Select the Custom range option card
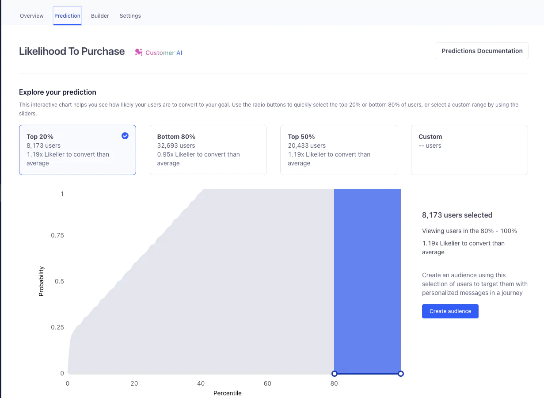 click(x=469, y=150)
